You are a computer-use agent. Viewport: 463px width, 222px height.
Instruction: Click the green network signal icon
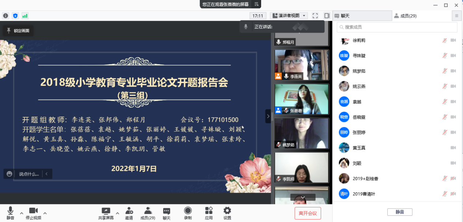click(x=25, y=16)
